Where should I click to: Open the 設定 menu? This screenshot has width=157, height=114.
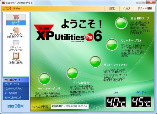click(112, 9)
